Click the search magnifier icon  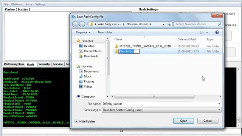tap(219, 24)
